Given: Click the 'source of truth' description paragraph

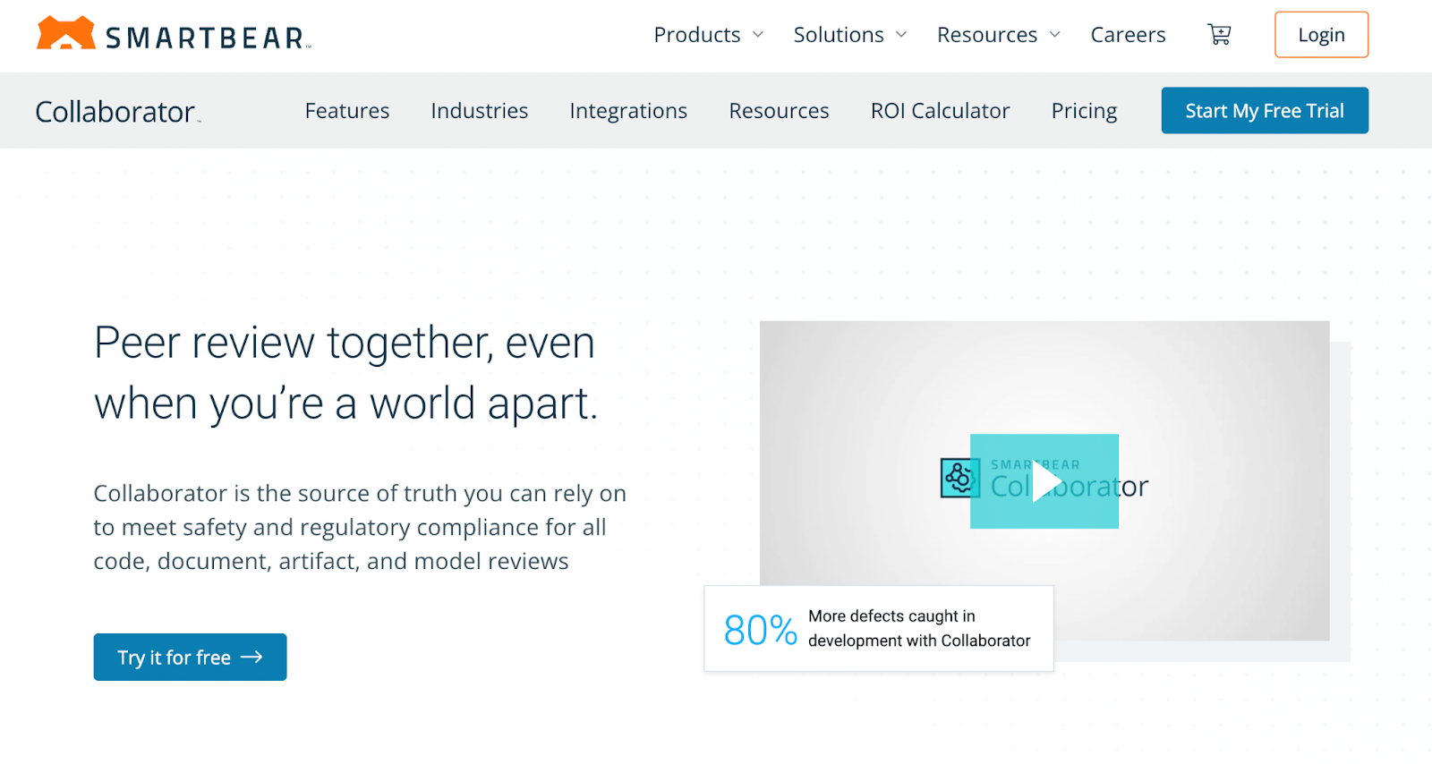Looking at the screenshot, I should 360,528.
